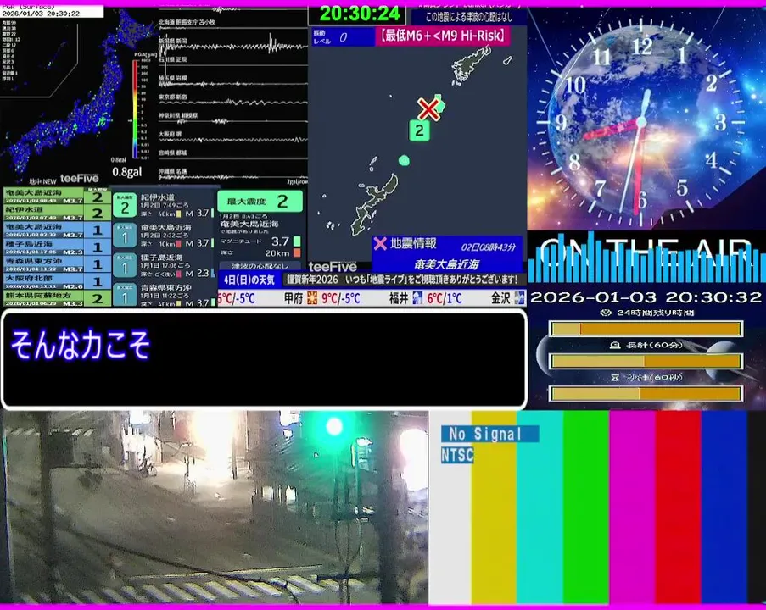Image resolution: width=766 pixels, height=610 pixels.
Task: Click the そんな力こそ subtitle text
Action: 80,345
